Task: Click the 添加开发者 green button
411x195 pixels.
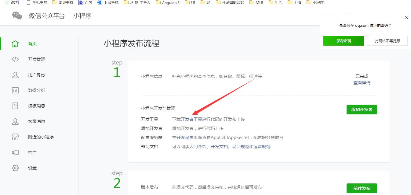Action: click(362, 110)
